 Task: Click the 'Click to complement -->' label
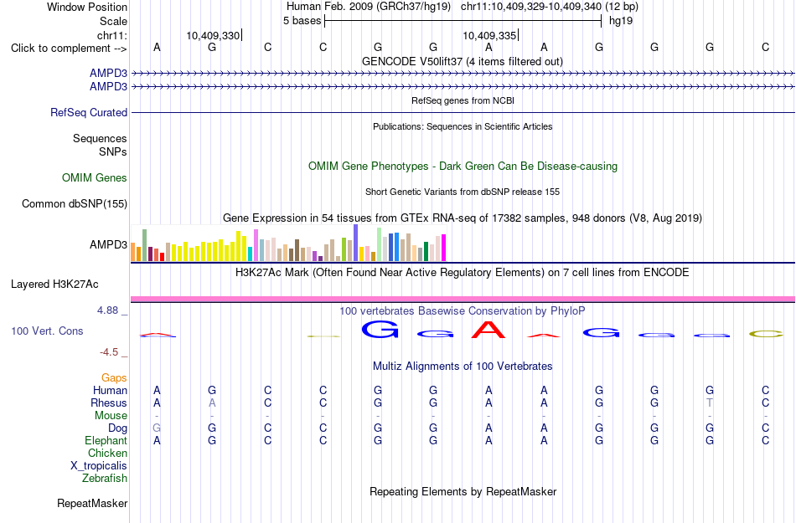[x=69, y=49]
